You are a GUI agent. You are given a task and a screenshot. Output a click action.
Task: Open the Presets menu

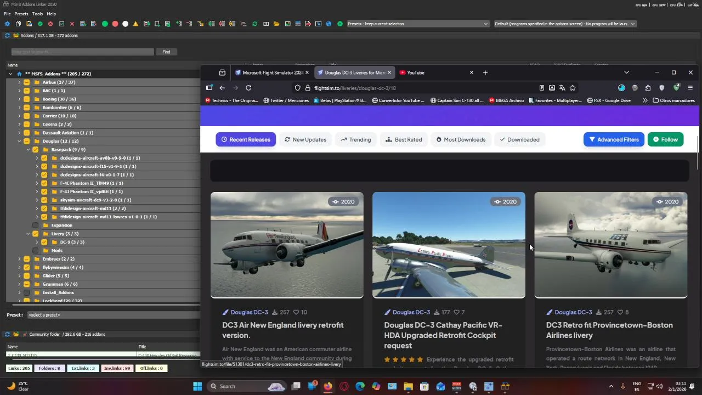(x=21, y=14)
